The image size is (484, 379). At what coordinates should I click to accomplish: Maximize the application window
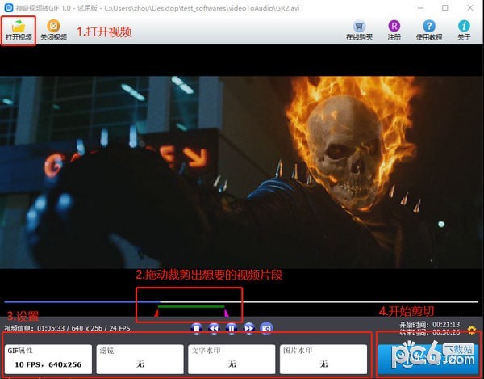[x=444, y=8]
